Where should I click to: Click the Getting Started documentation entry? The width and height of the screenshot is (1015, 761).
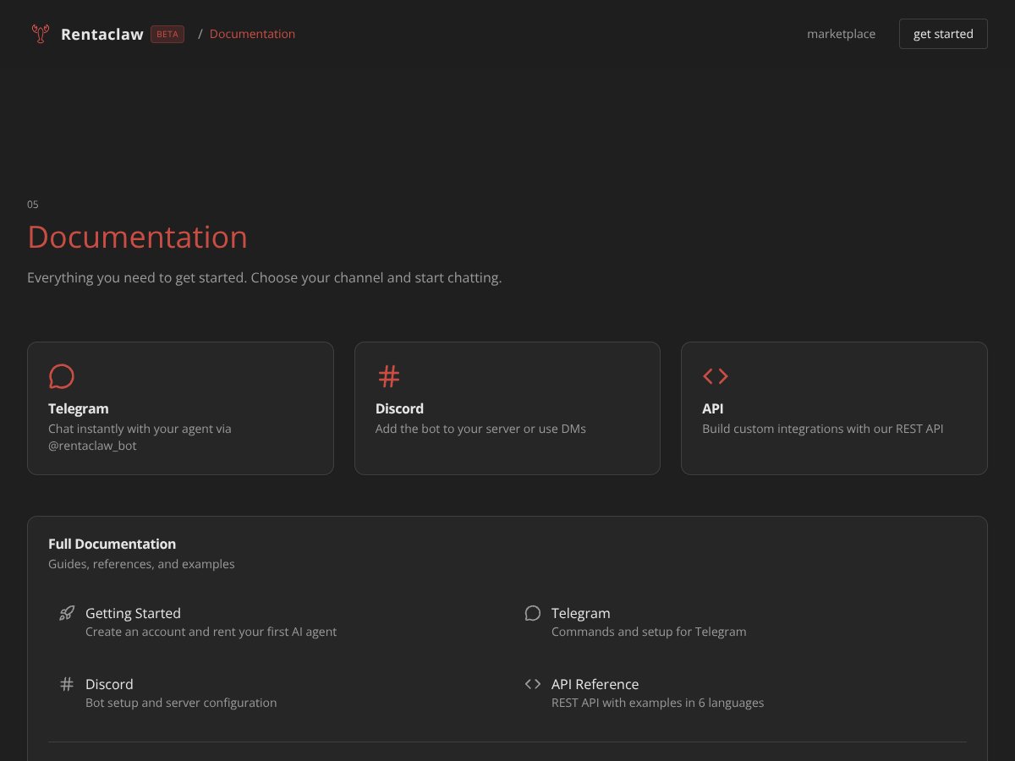pos(133,613)
